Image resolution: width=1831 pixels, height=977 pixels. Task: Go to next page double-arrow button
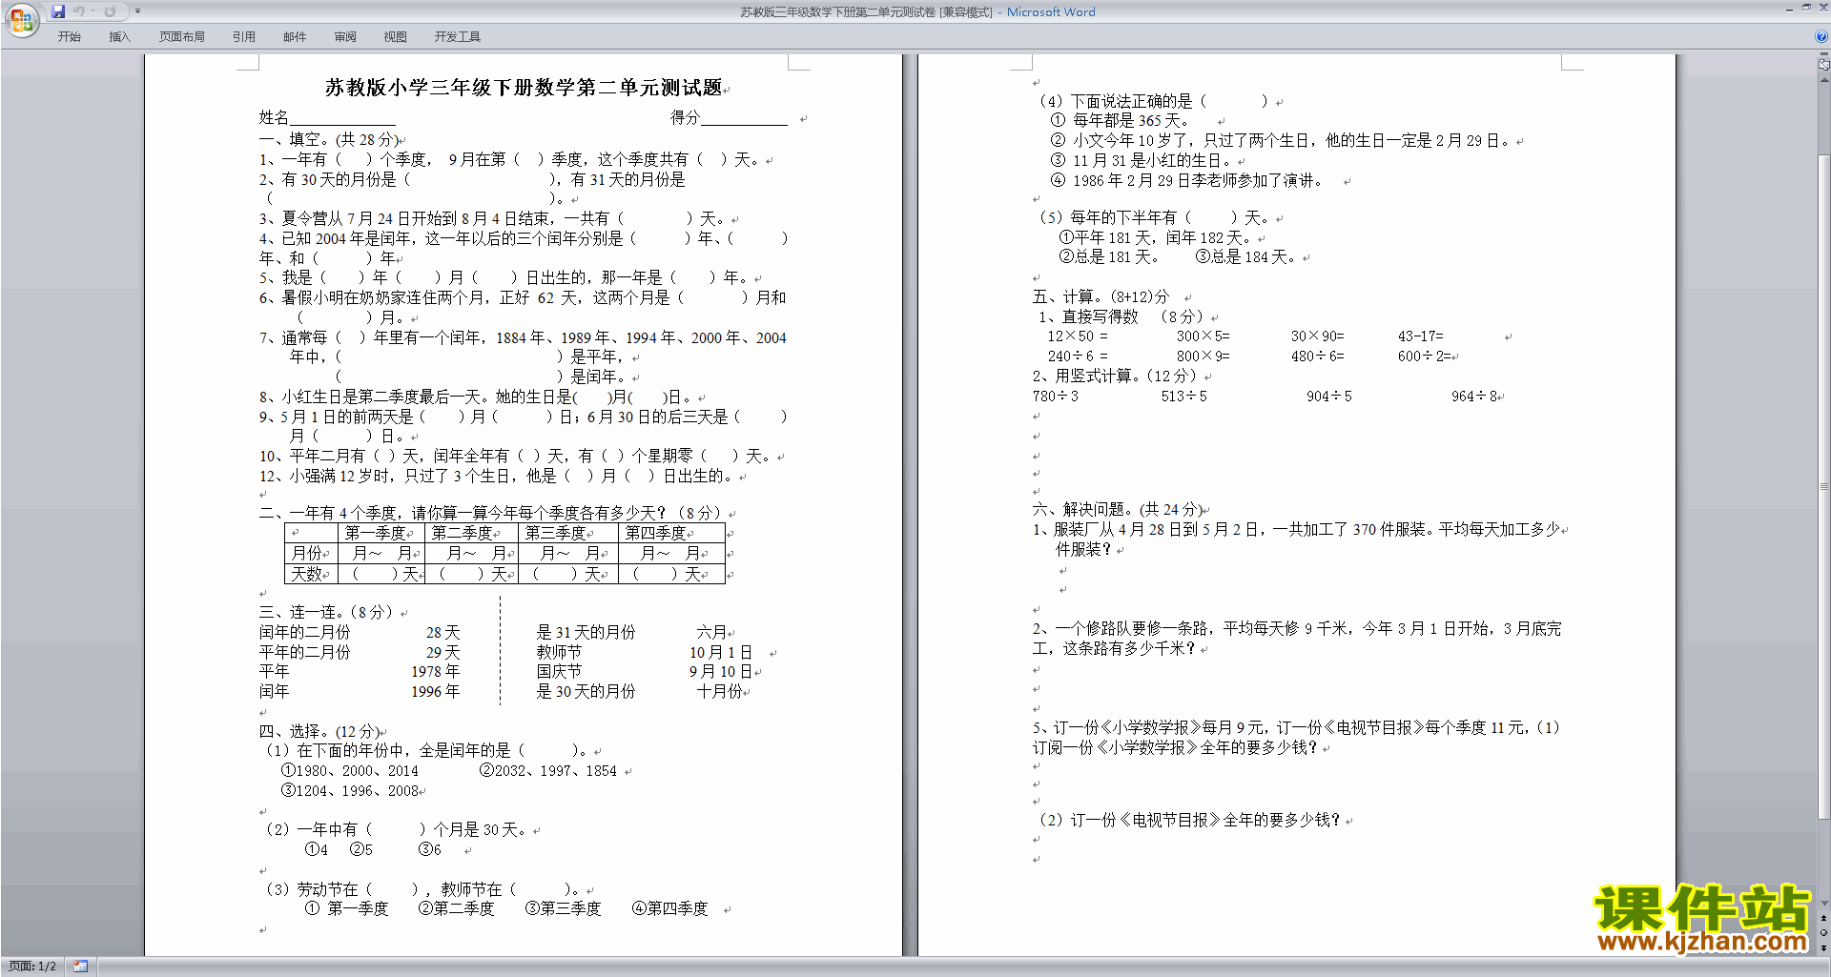pos(1823,947)
